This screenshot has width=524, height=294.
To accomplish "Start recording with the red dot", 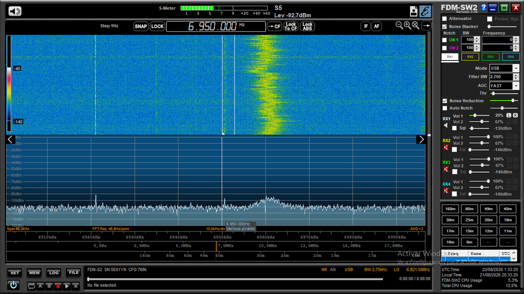I will pyautogui.click(x=58, y=286).
